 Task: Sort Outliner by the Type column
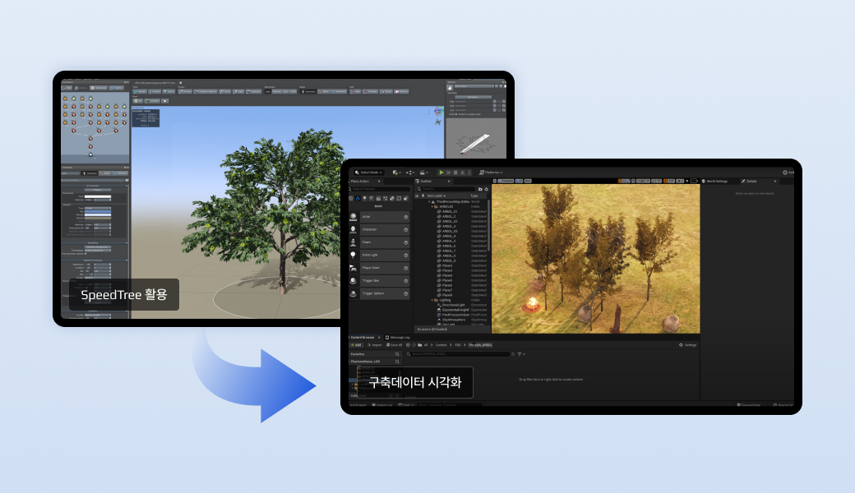pyautogui.click(x=474, y=196)
